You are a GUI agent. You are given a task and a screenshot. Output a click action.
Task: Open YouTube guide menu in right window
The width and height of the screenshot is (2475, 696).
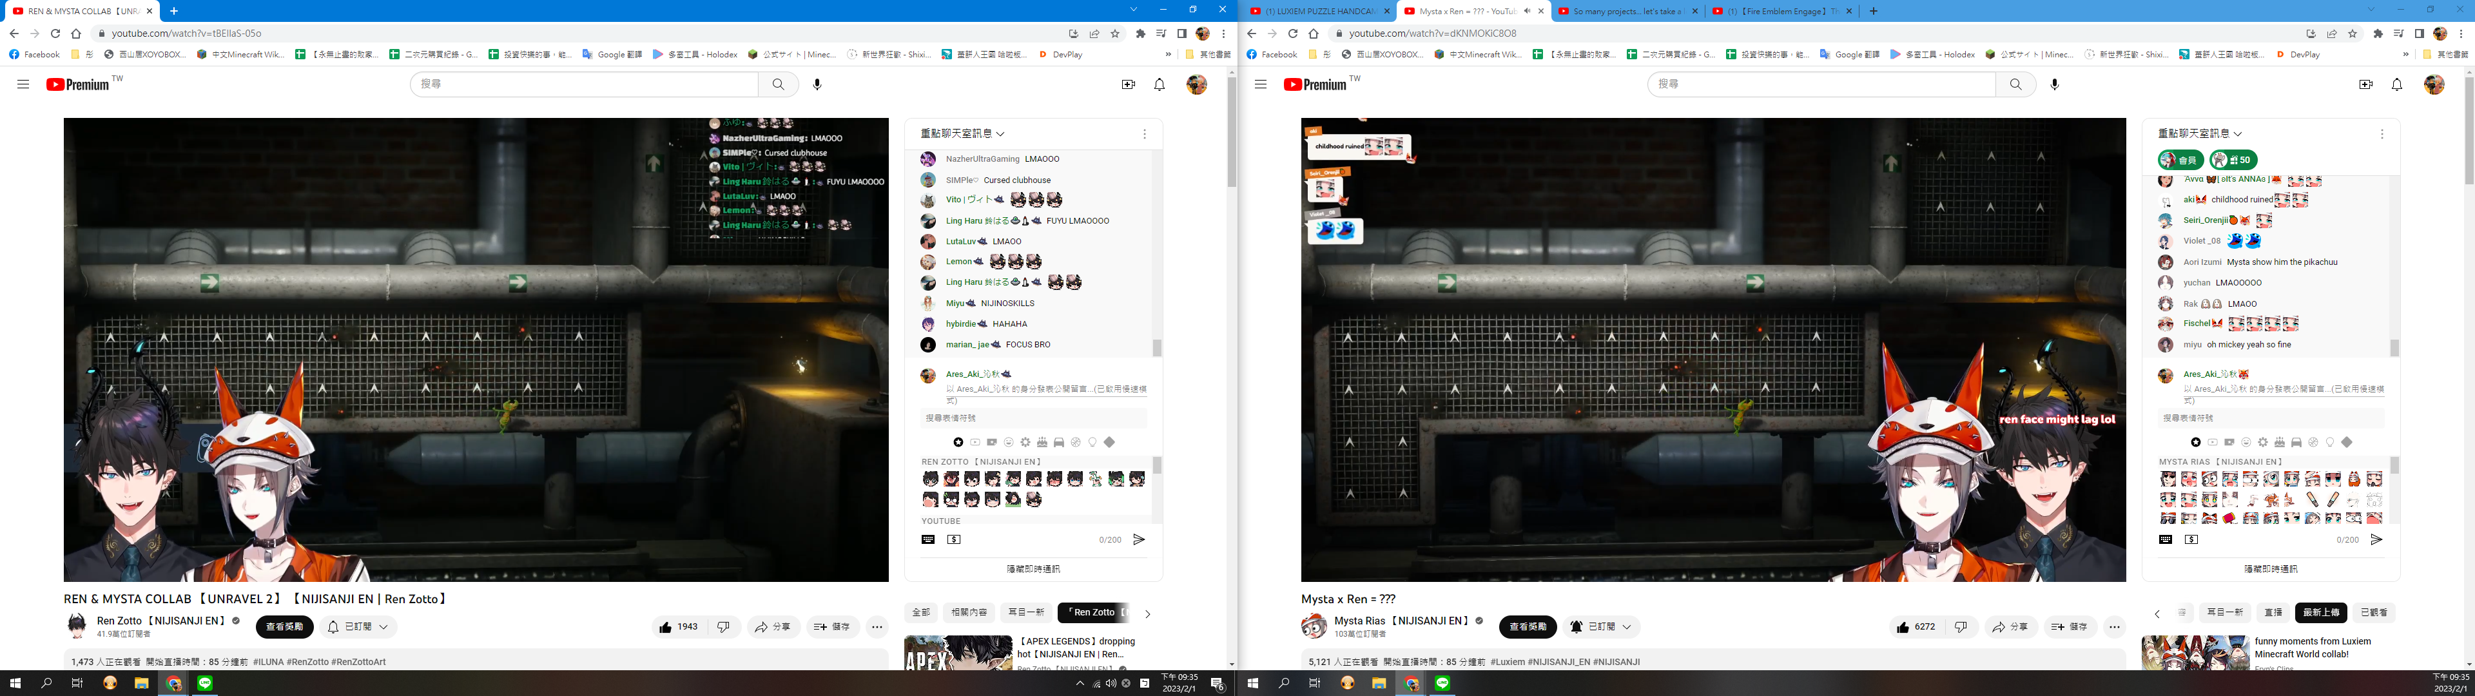1261,84
